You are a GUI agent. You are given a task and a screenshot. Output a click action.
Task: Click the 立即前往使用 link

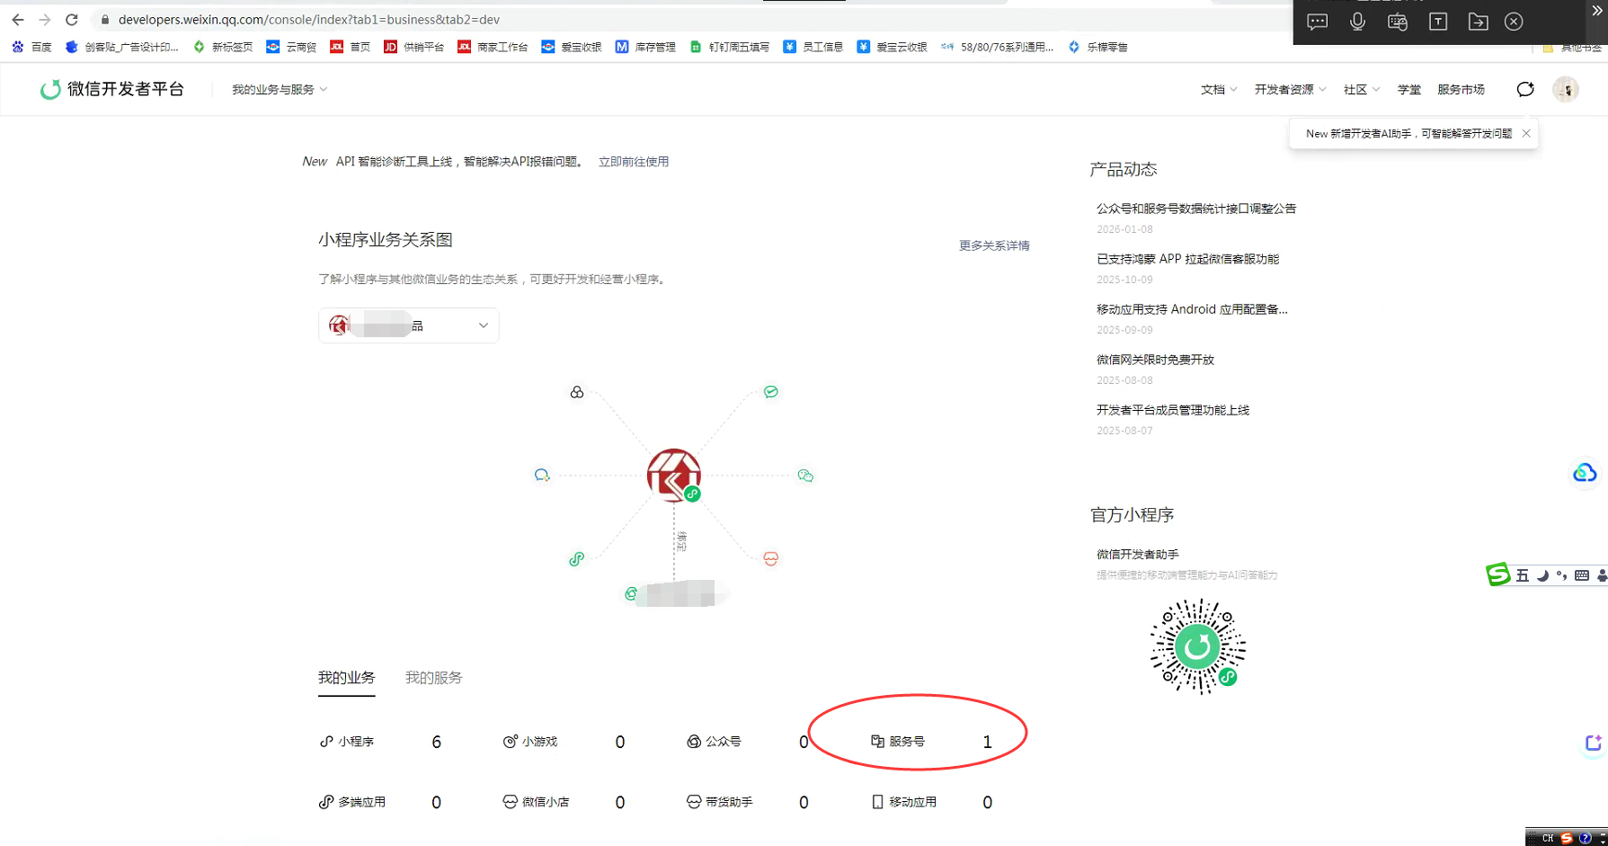click(633, 162)
